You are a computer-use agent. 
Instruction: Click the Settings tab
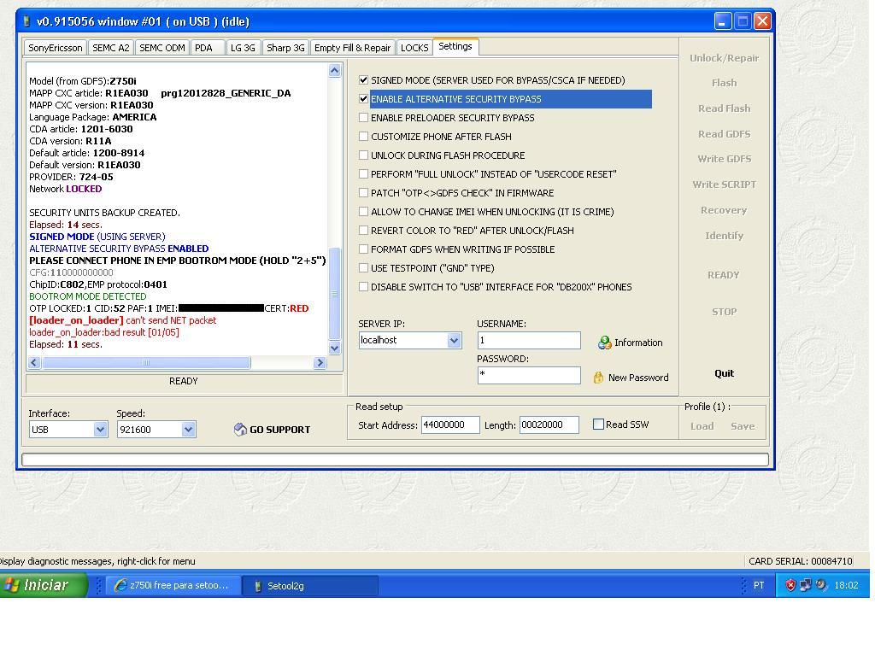point(455,46)
